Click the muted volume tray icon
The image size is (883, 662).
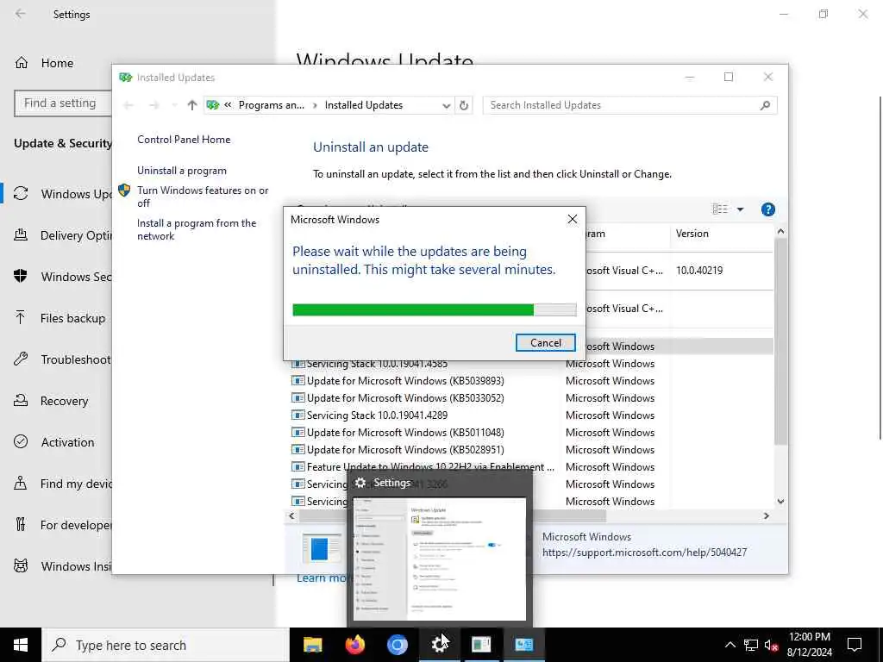point(772,645)
